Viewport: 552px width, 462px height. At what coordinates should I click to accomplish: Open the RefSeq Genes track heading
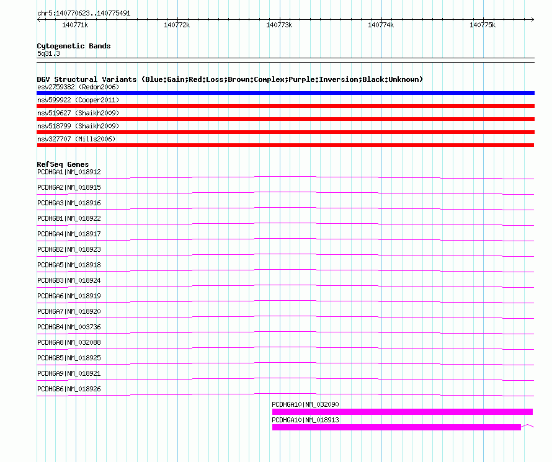pos(63,164)
